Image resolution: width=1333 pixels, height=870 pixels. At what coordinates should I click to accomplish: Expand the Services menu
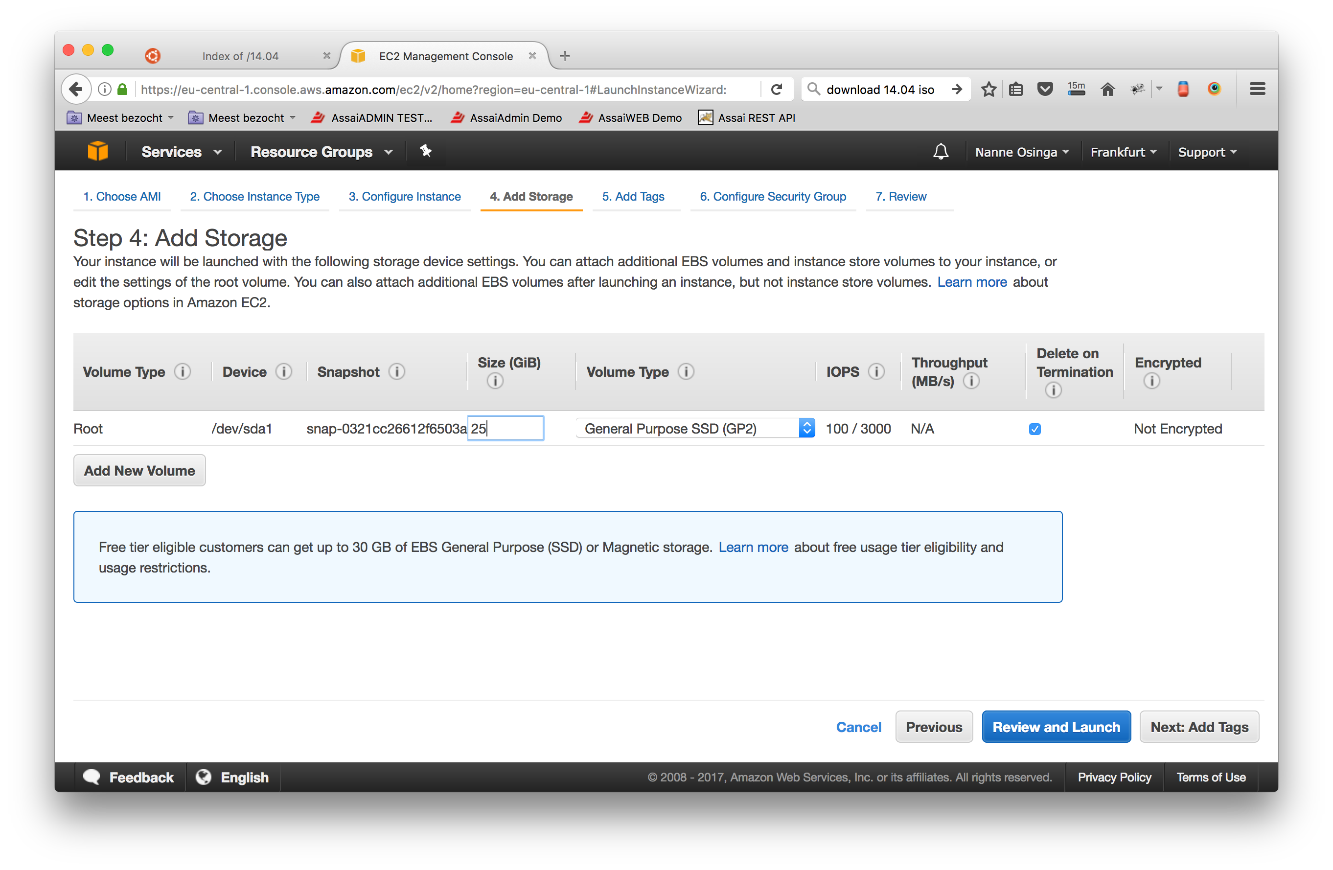[x=182, y=152]
